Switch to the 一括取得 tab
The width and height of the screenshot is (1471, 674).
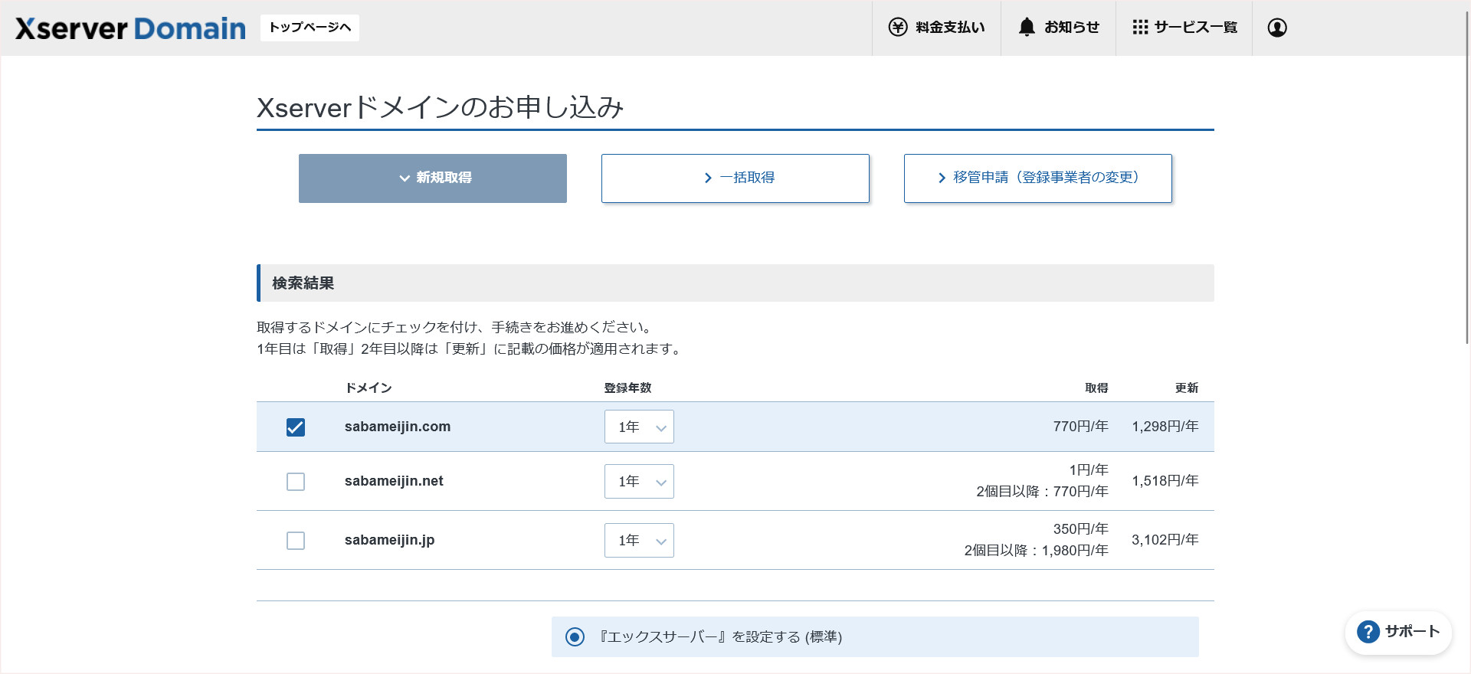pyautogui.click(x=735, y=178)
